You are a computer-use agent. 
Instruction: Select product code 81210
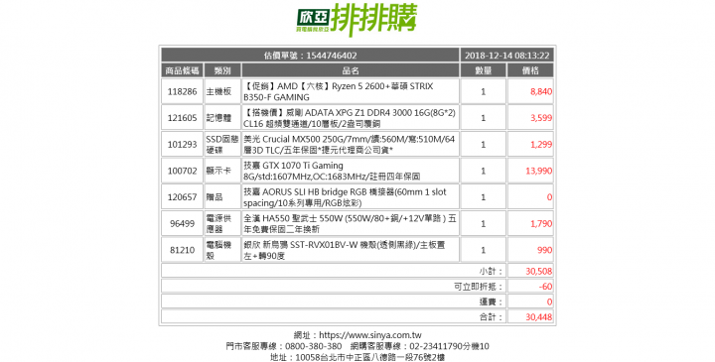[x=182, y=250]
